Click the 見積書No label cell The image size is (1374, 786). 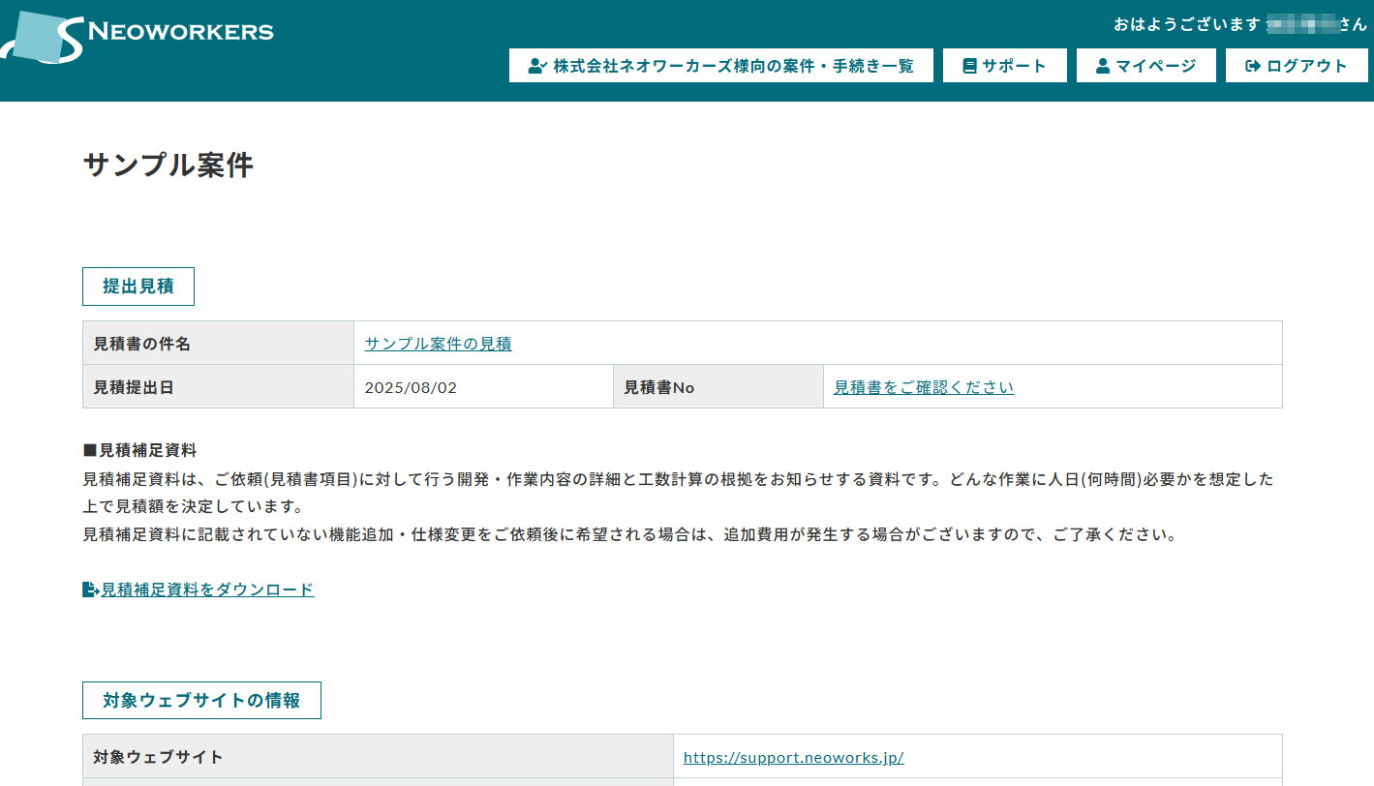718,387
